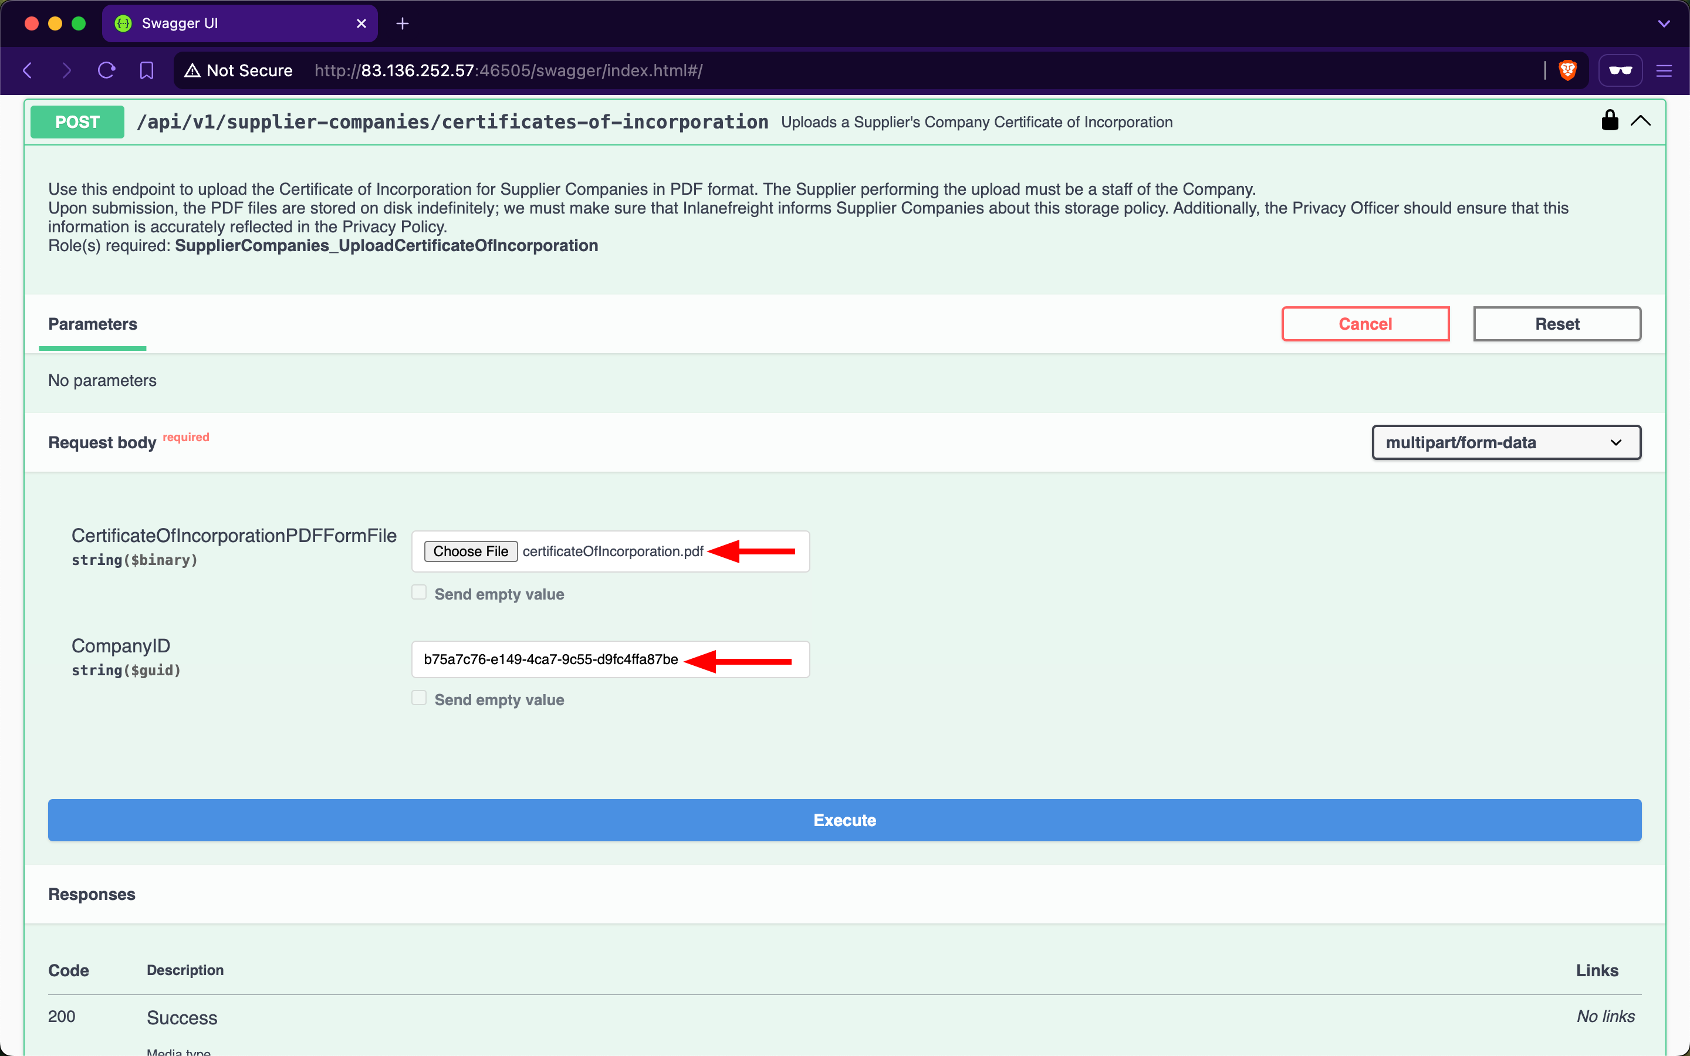Click the browser back arrow

click(28, 70)
